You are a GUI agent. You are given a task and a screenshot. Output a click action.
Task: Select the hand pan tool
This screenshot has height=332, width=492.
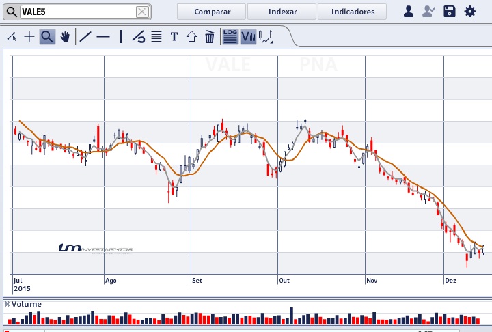point(65,37)
